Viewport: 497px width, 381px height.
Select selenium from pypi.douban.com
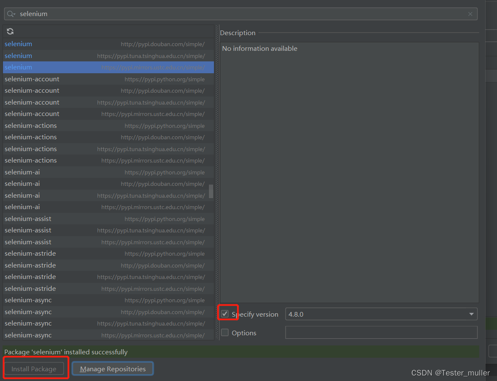[108, 44]
